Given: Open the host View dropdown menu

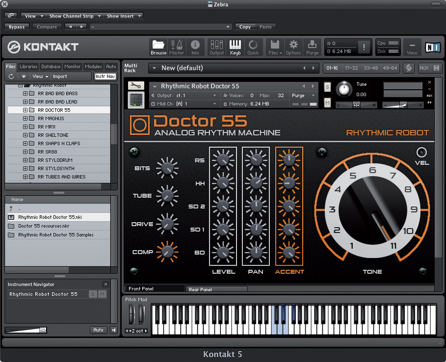Looking at the screenshot, I should [x=33, y=16].
